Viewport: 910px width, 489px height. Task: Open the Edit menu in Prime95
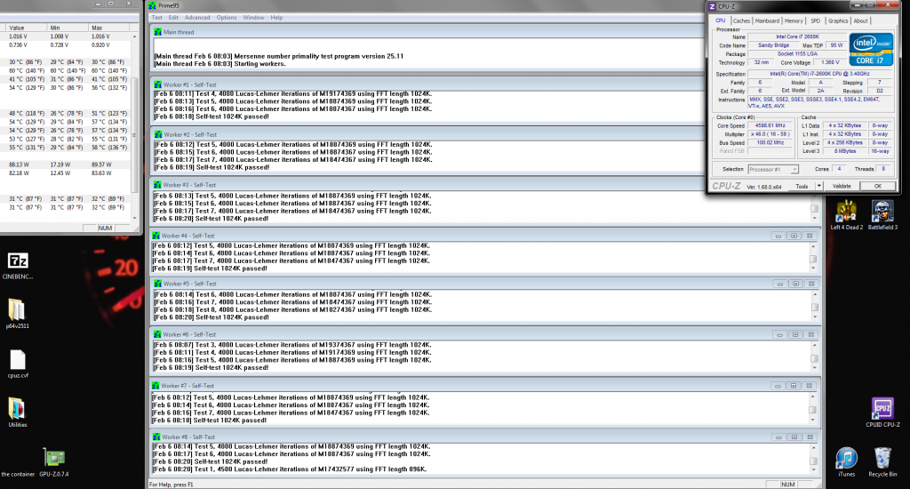coord(173,18)
